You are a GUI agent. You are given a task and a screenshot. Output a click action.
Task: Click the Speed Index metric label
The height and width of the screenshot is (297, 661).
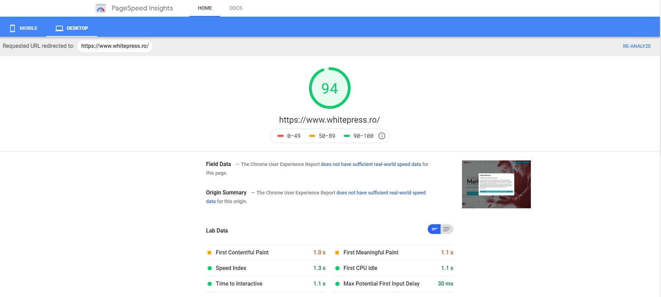click(x=231, y=268)
